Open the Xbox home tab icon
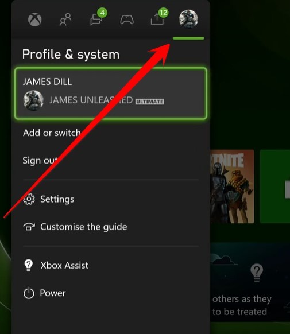This screenshot has width=290, height=334. pyautogui.click(x=34, y=20)
